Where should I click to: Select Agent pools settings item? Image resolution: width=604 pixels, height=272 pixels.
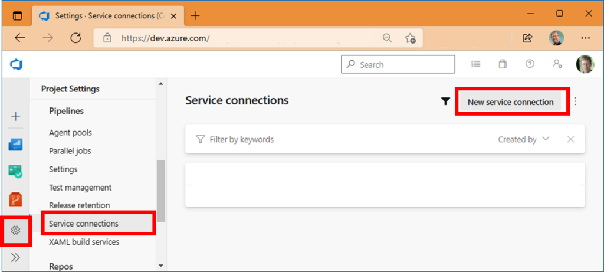click(x=71, y=133)
